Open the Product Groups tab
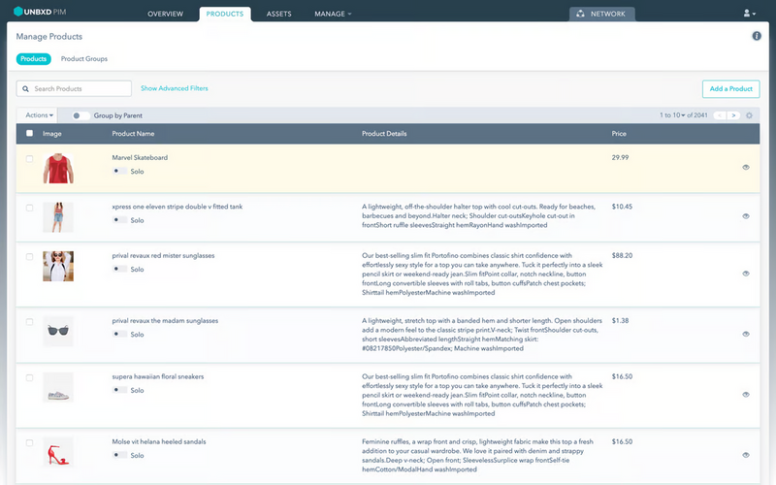776x485 pixels. (x=84, y=59)
